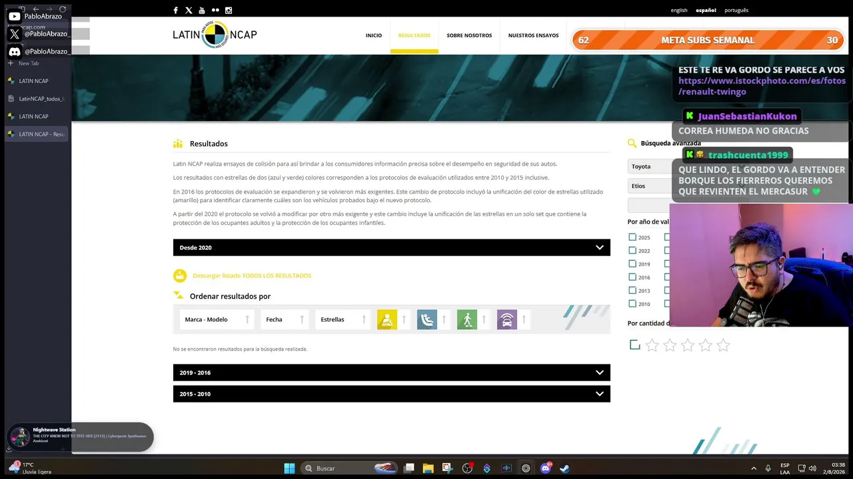Expand the 2019 - 2016 results section
The width and height of the screenshot is (853, 479).
392,373
